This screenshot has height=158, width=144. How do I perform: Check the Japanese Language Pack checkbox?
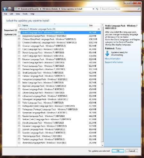pyautogui.click(x=19, y=86)
